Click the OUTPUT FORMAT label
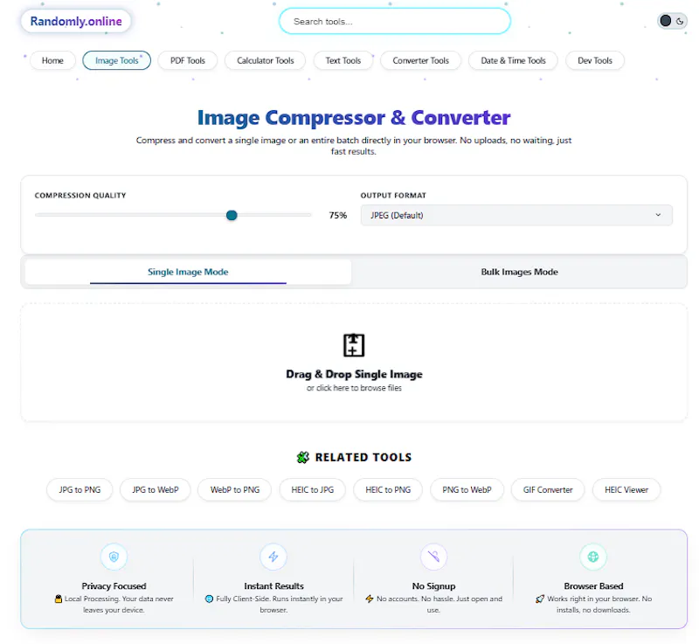Image resolution: width=699 pixels, height=644 pixels. point(394,195)
